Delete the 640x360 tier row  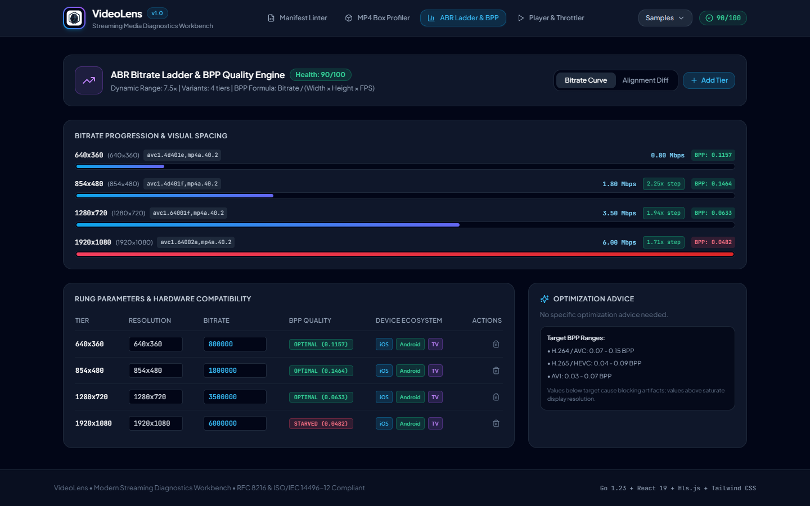tap(496, 344)
